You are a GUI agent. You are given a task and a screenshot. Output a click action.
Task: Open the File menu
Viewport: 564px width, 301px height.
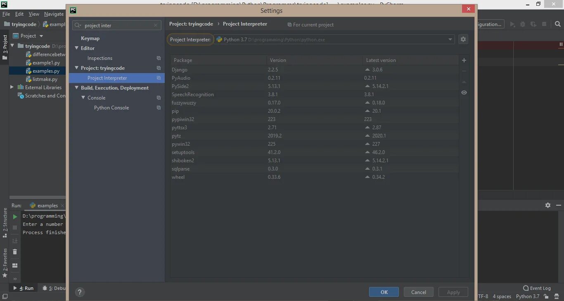(x=6, y=14)
